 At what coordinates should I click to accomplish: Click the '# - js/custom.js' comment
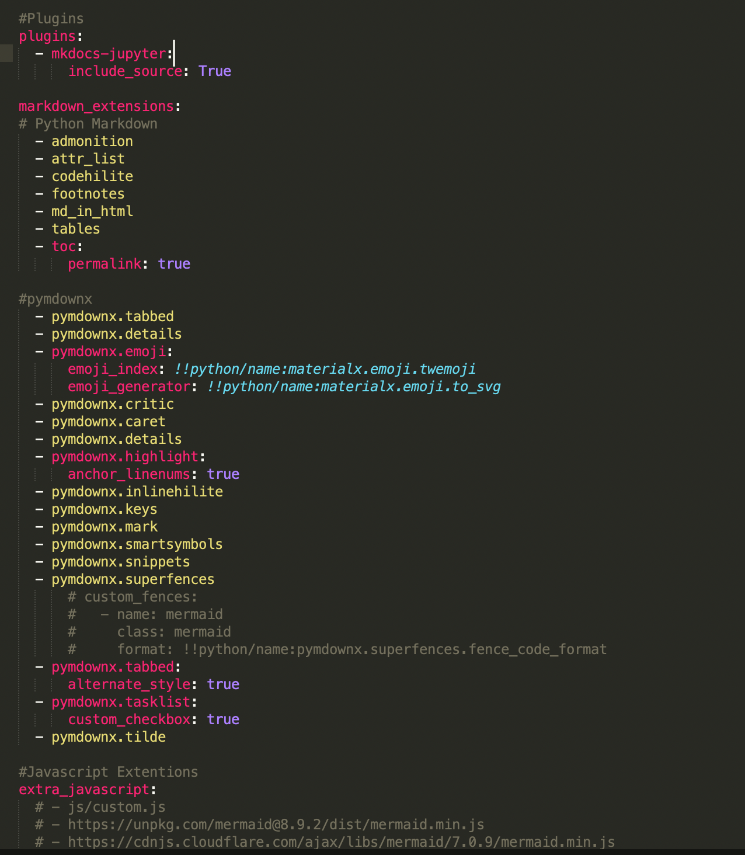tap(100, 807)
